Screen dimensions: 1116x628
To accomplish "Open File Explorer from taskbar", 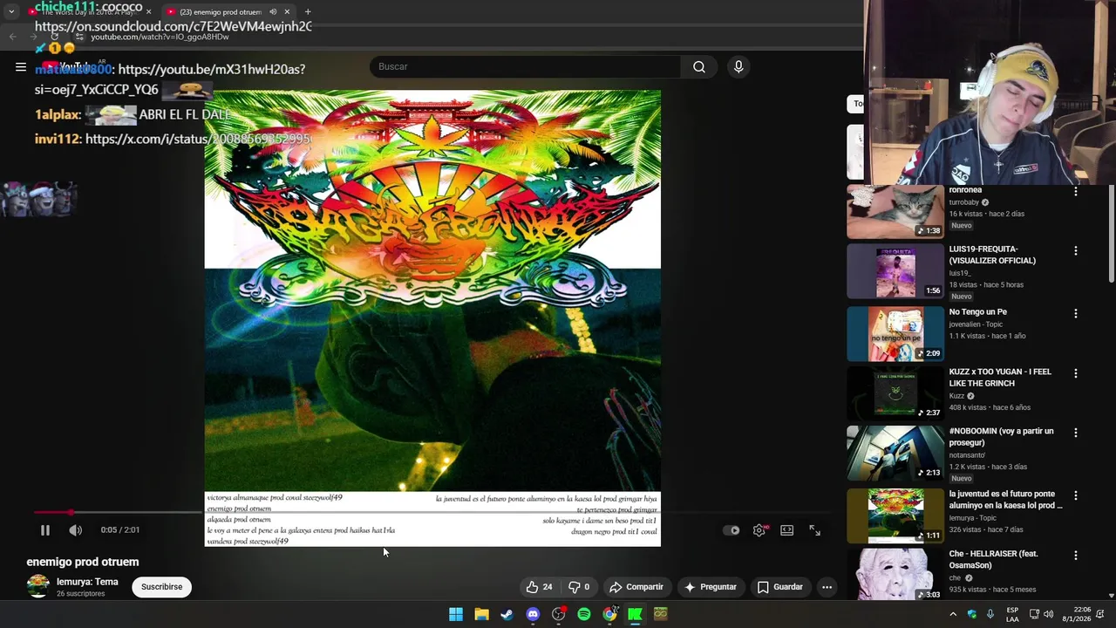I will coord(481,614).
